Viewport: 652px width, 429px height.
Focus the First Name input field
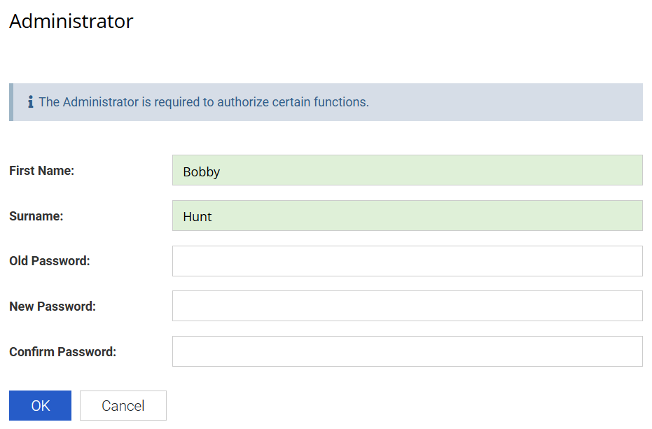(407, 170)
